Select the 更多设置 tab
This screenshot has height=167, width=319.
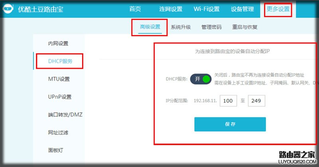pos(278,9)
